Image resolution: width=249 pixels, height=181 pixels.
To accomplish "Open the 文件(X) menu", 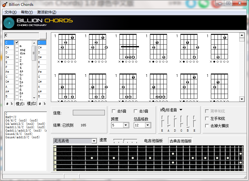I will (10, 12).
